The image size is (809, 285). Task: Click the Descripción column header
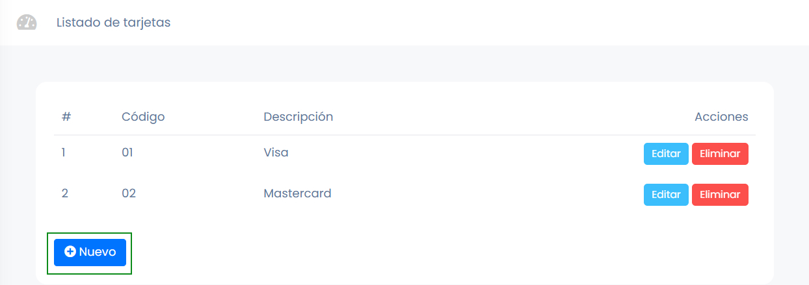298,117
